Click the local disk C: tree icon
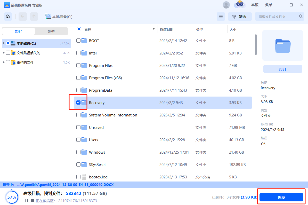Viewport: 308px width, 205px height. pyautogui.click(x=13, y=43)
